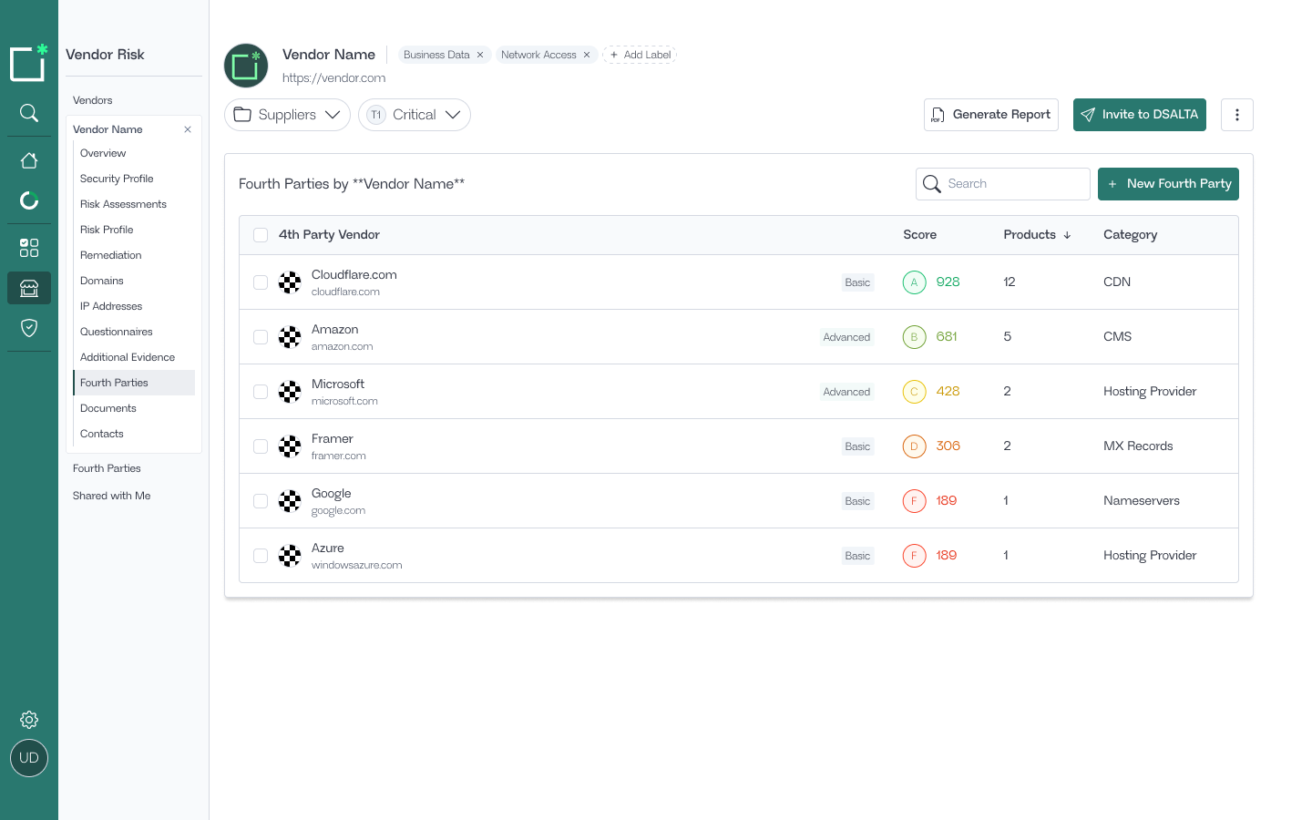Close the Vendor Name sidebar section
Image resolution: width=1312 pixels, height=820 pixels.
[188, 129]
